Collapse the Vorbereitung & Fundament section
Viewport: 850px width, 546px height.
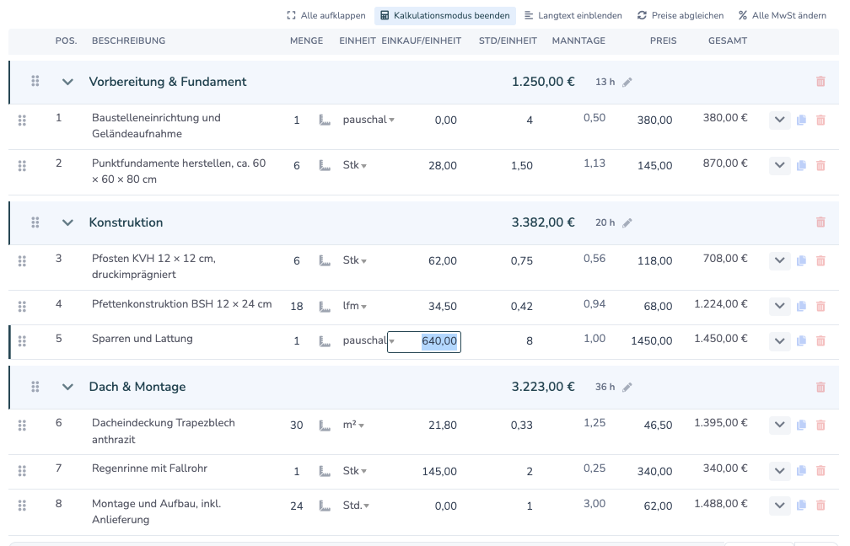67,82
